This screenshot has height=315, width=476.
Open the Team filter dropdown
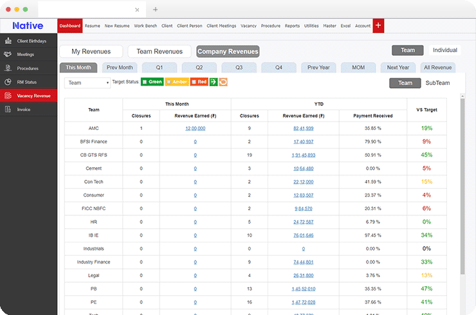click(88, 83)
